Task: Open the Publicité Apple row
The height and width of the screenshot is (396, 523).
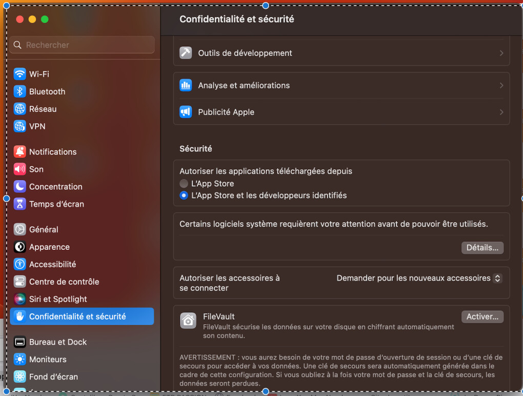Action: pos(341,112)
